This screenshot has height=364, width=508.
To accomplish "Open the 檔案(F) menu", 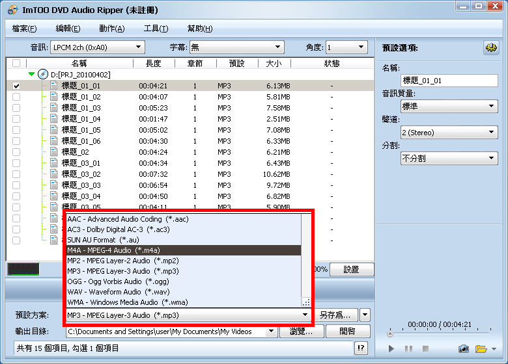I will (x=24, y=29).
